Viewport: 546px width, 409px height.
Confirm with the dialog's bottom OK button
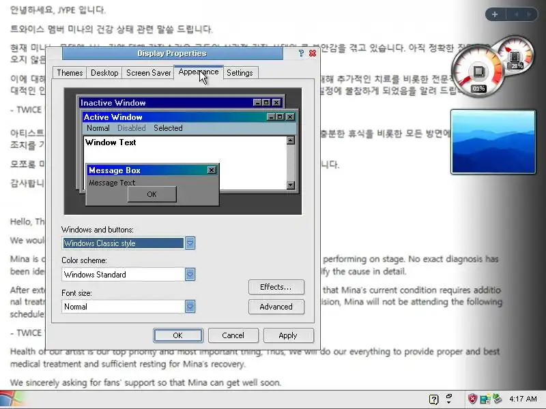click(x=178, y=335)
